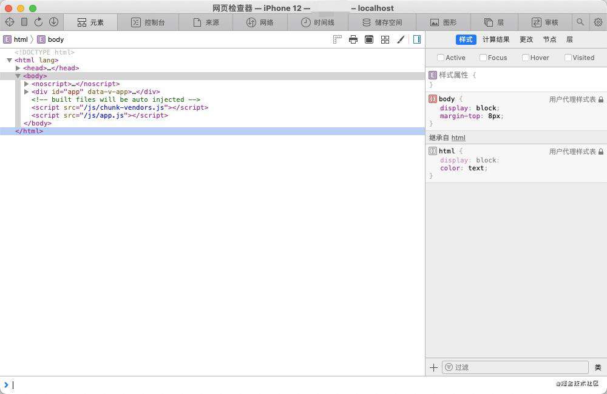Switch to the 网络 tab
607x394 pixels.
[x=260, y=22]
